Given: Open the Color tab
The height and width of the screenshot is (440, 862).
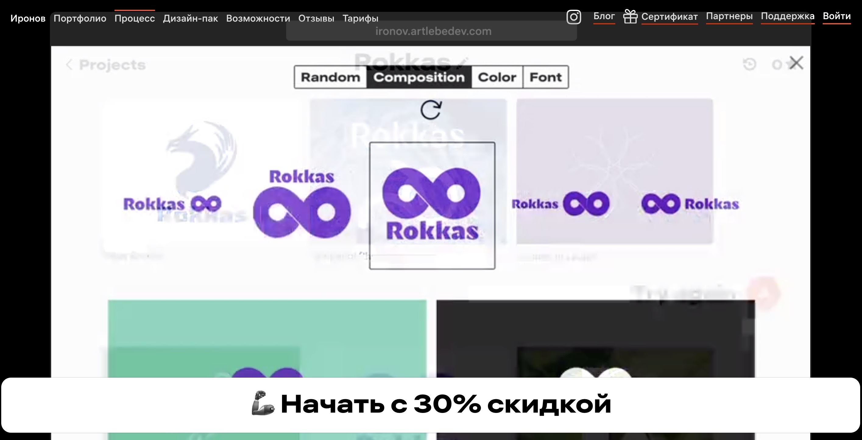Looking at the screenshot, I should point(497,77).
